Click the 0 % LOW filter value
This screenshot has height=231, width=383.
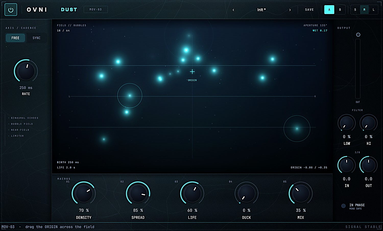346,137
